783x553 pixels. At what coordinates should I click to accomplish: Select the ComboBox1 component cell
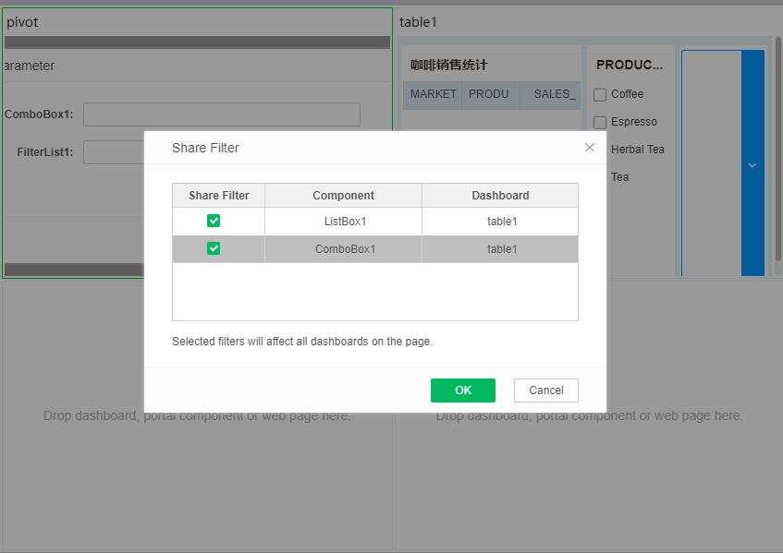[x=343, y=249]
